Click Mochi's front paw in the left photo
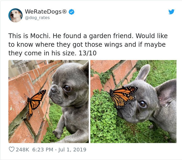The image size is (182, 160). (x=57, y=134)
